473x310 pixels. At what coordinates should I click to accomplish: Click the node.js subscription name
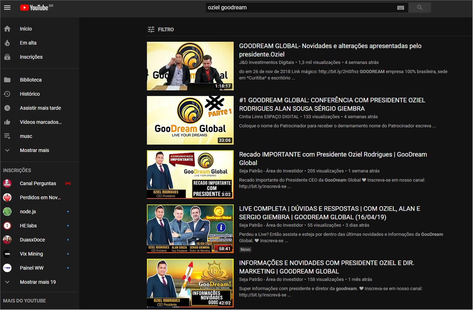click(28, 211)
